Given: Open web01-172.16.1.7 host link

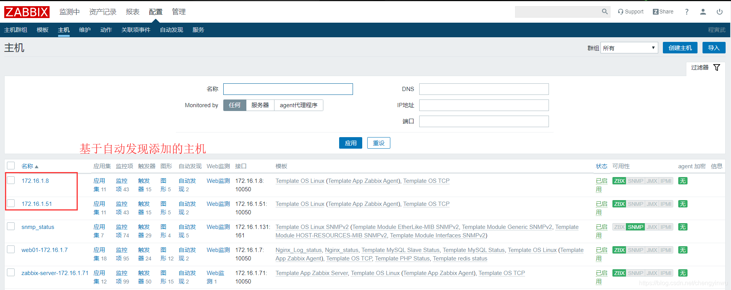Looking at the screenshot, I should tap(45, 250).
